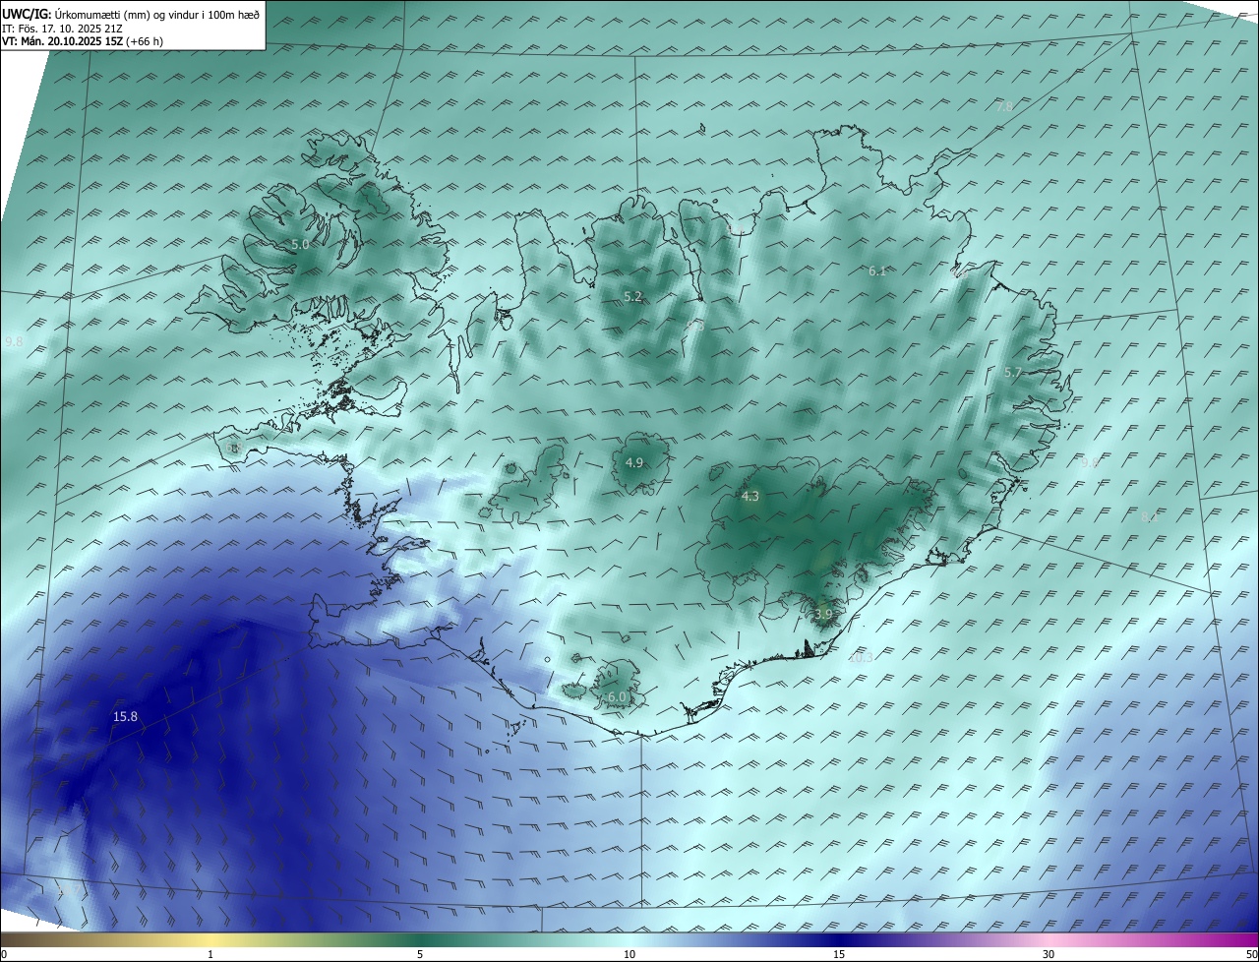Image resolution: width=1259 pixels, height=962 pixels.
Task: Click the 1 tick label on the color scale
Action: (210, 954)
